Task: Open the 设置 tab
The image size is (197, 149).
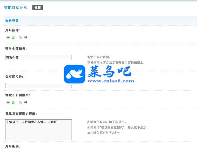Action: [x=38, y=8]
